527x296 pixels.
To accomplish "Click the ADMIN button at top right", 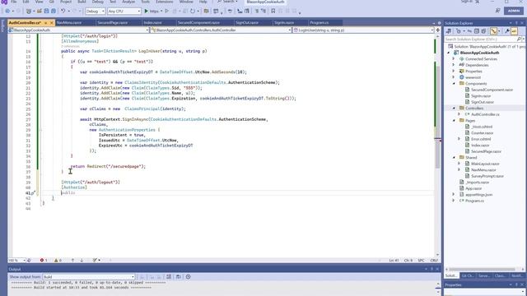I will pos(514,11).
